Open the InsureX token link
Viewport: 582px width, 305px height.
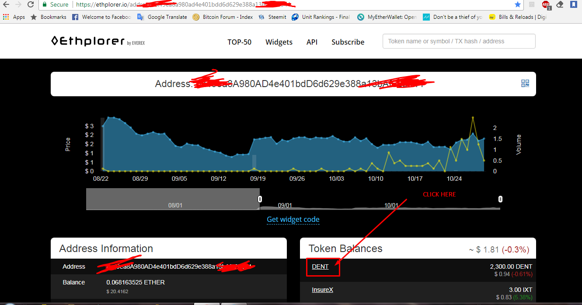tap(322, 290)
